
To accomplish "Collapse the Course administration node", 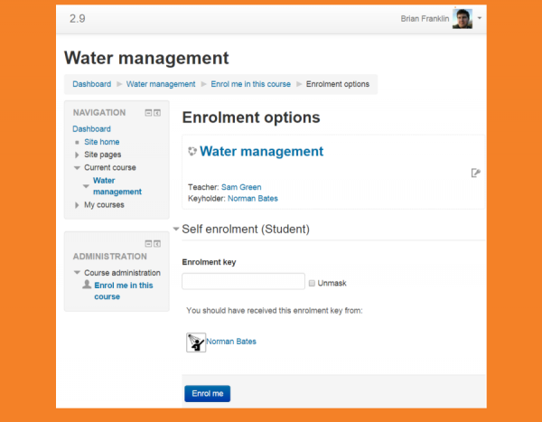I will (x=77, y=273).
